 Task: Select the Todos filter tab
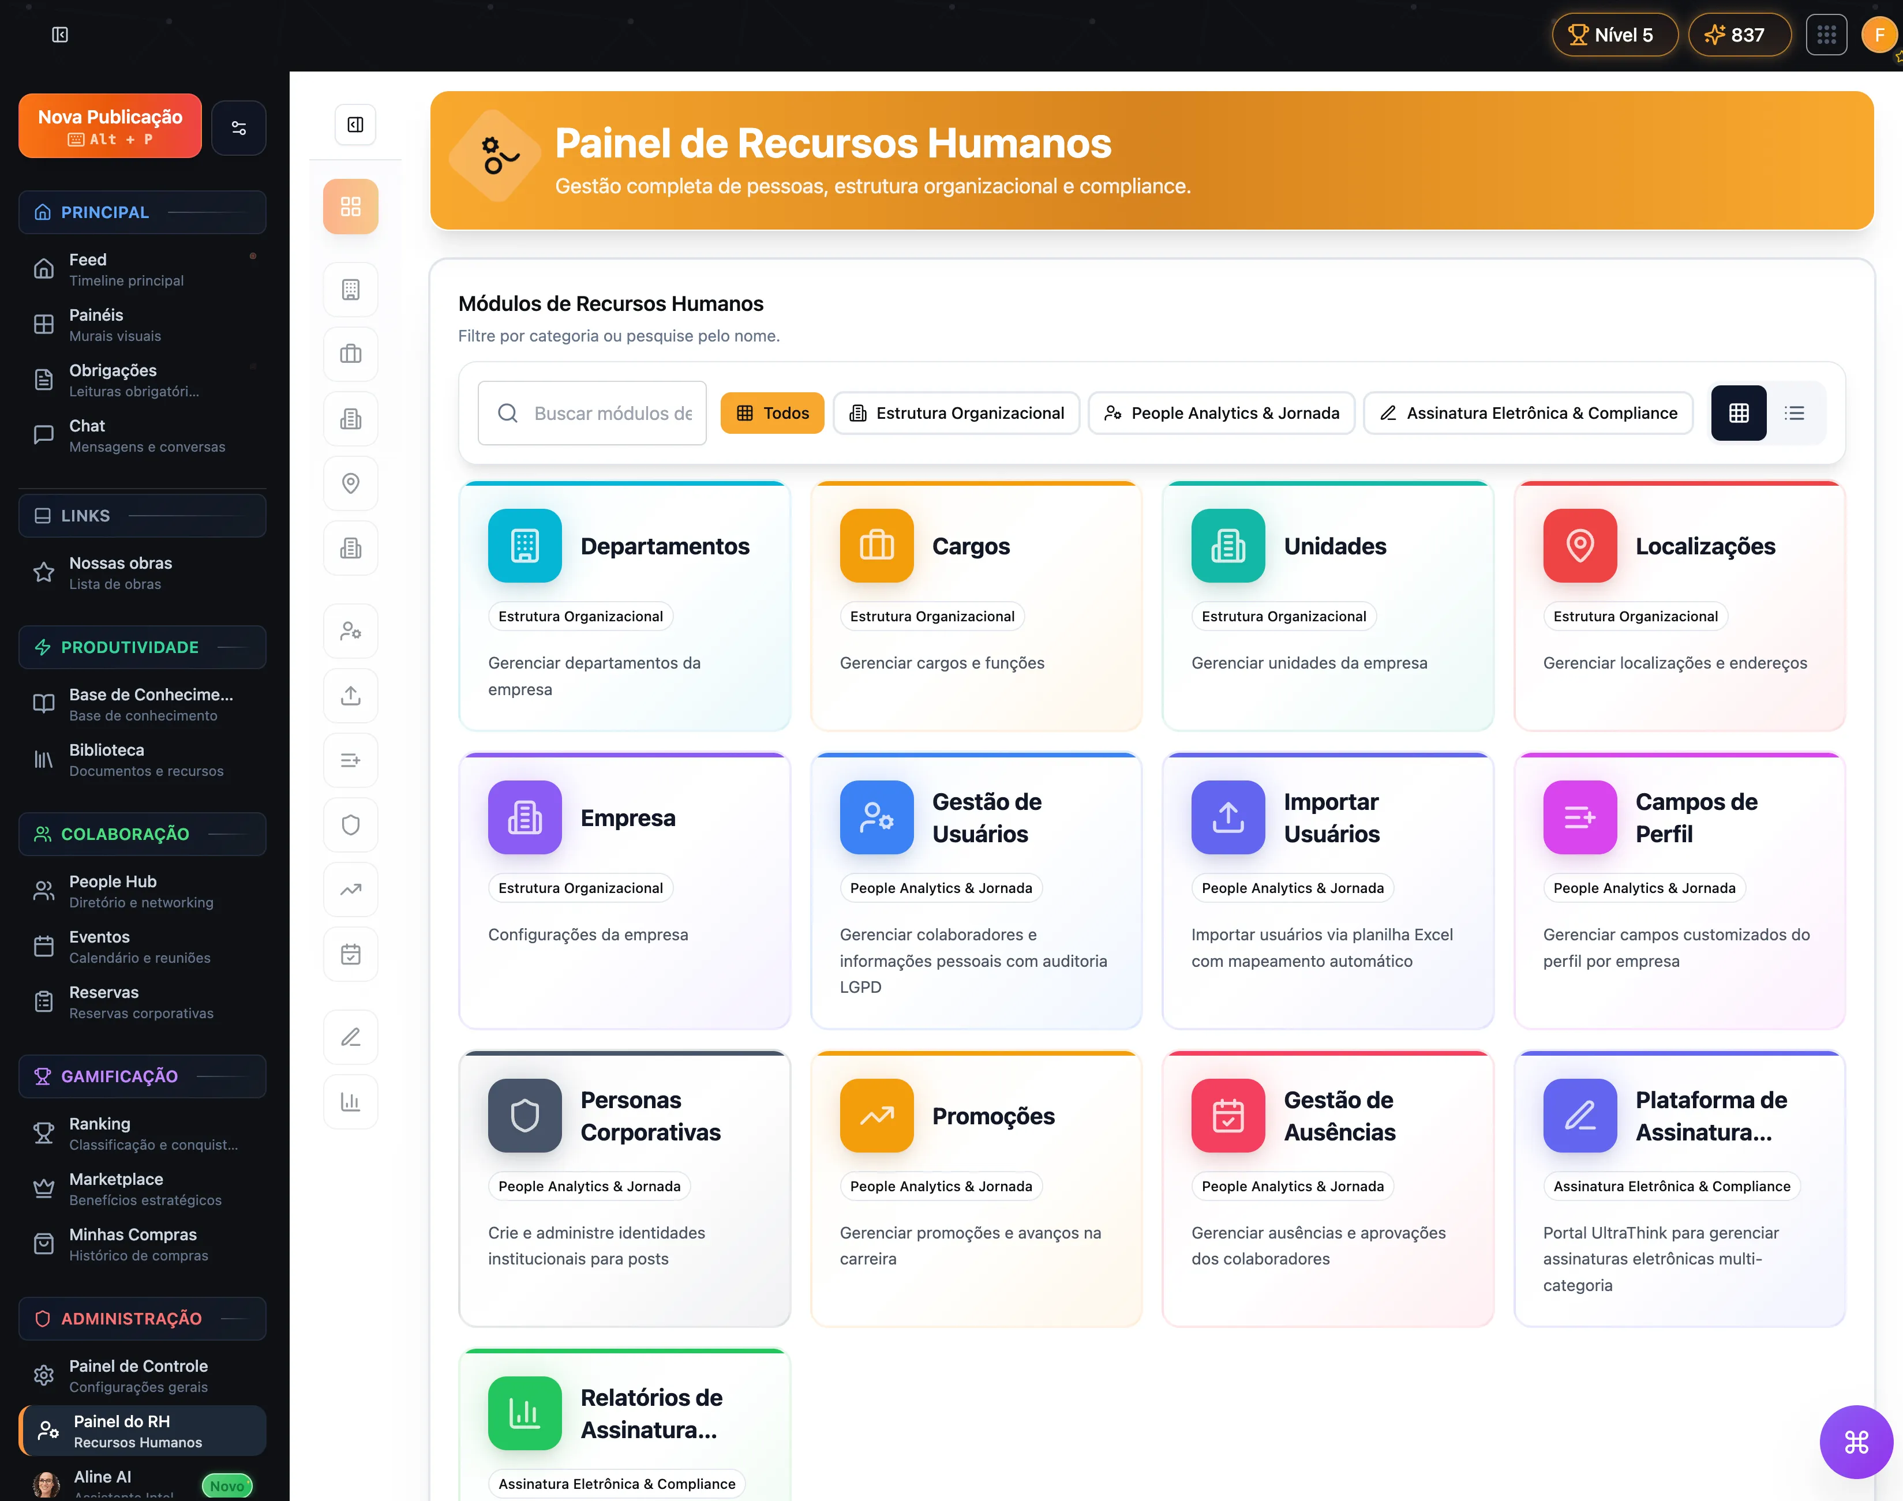click(x=771, y=412)
